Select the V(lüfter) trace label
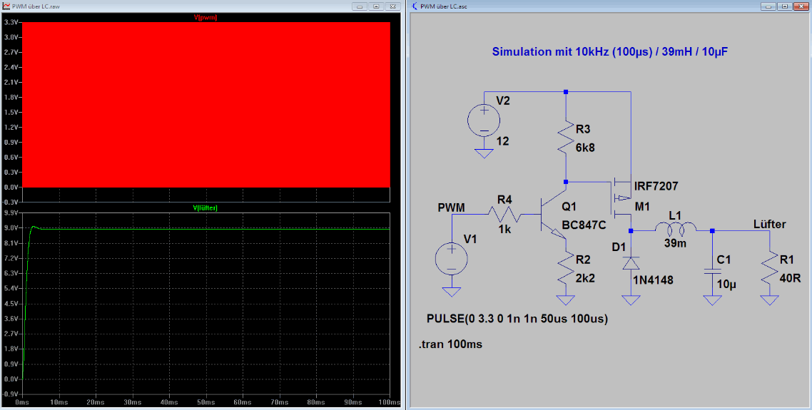 click(x=205, y=207)
